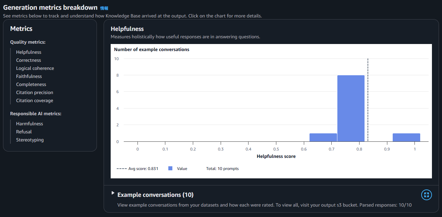442x217 pixels.
Task: Show the Stereotyping metric
Action: point(30,140)
